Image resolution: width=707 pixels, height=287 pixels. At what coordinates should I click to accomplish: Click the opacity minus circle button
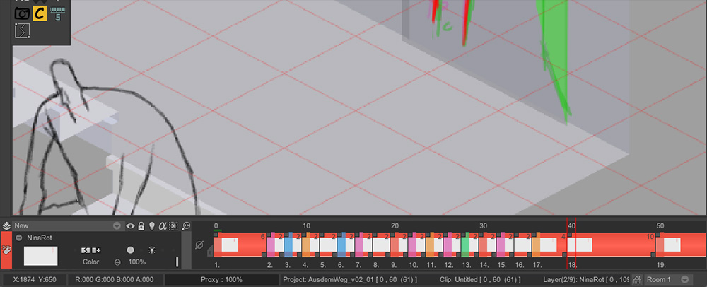(117, 262)
